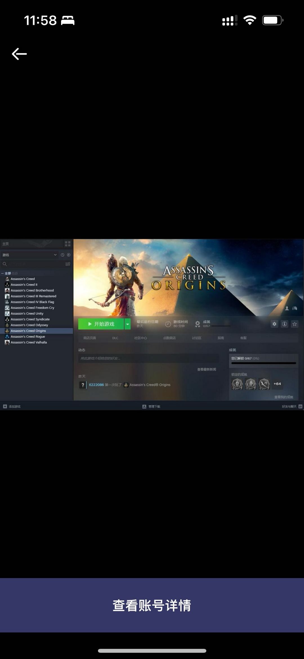Tap the back arrow at top left

[x=19, y=54]
